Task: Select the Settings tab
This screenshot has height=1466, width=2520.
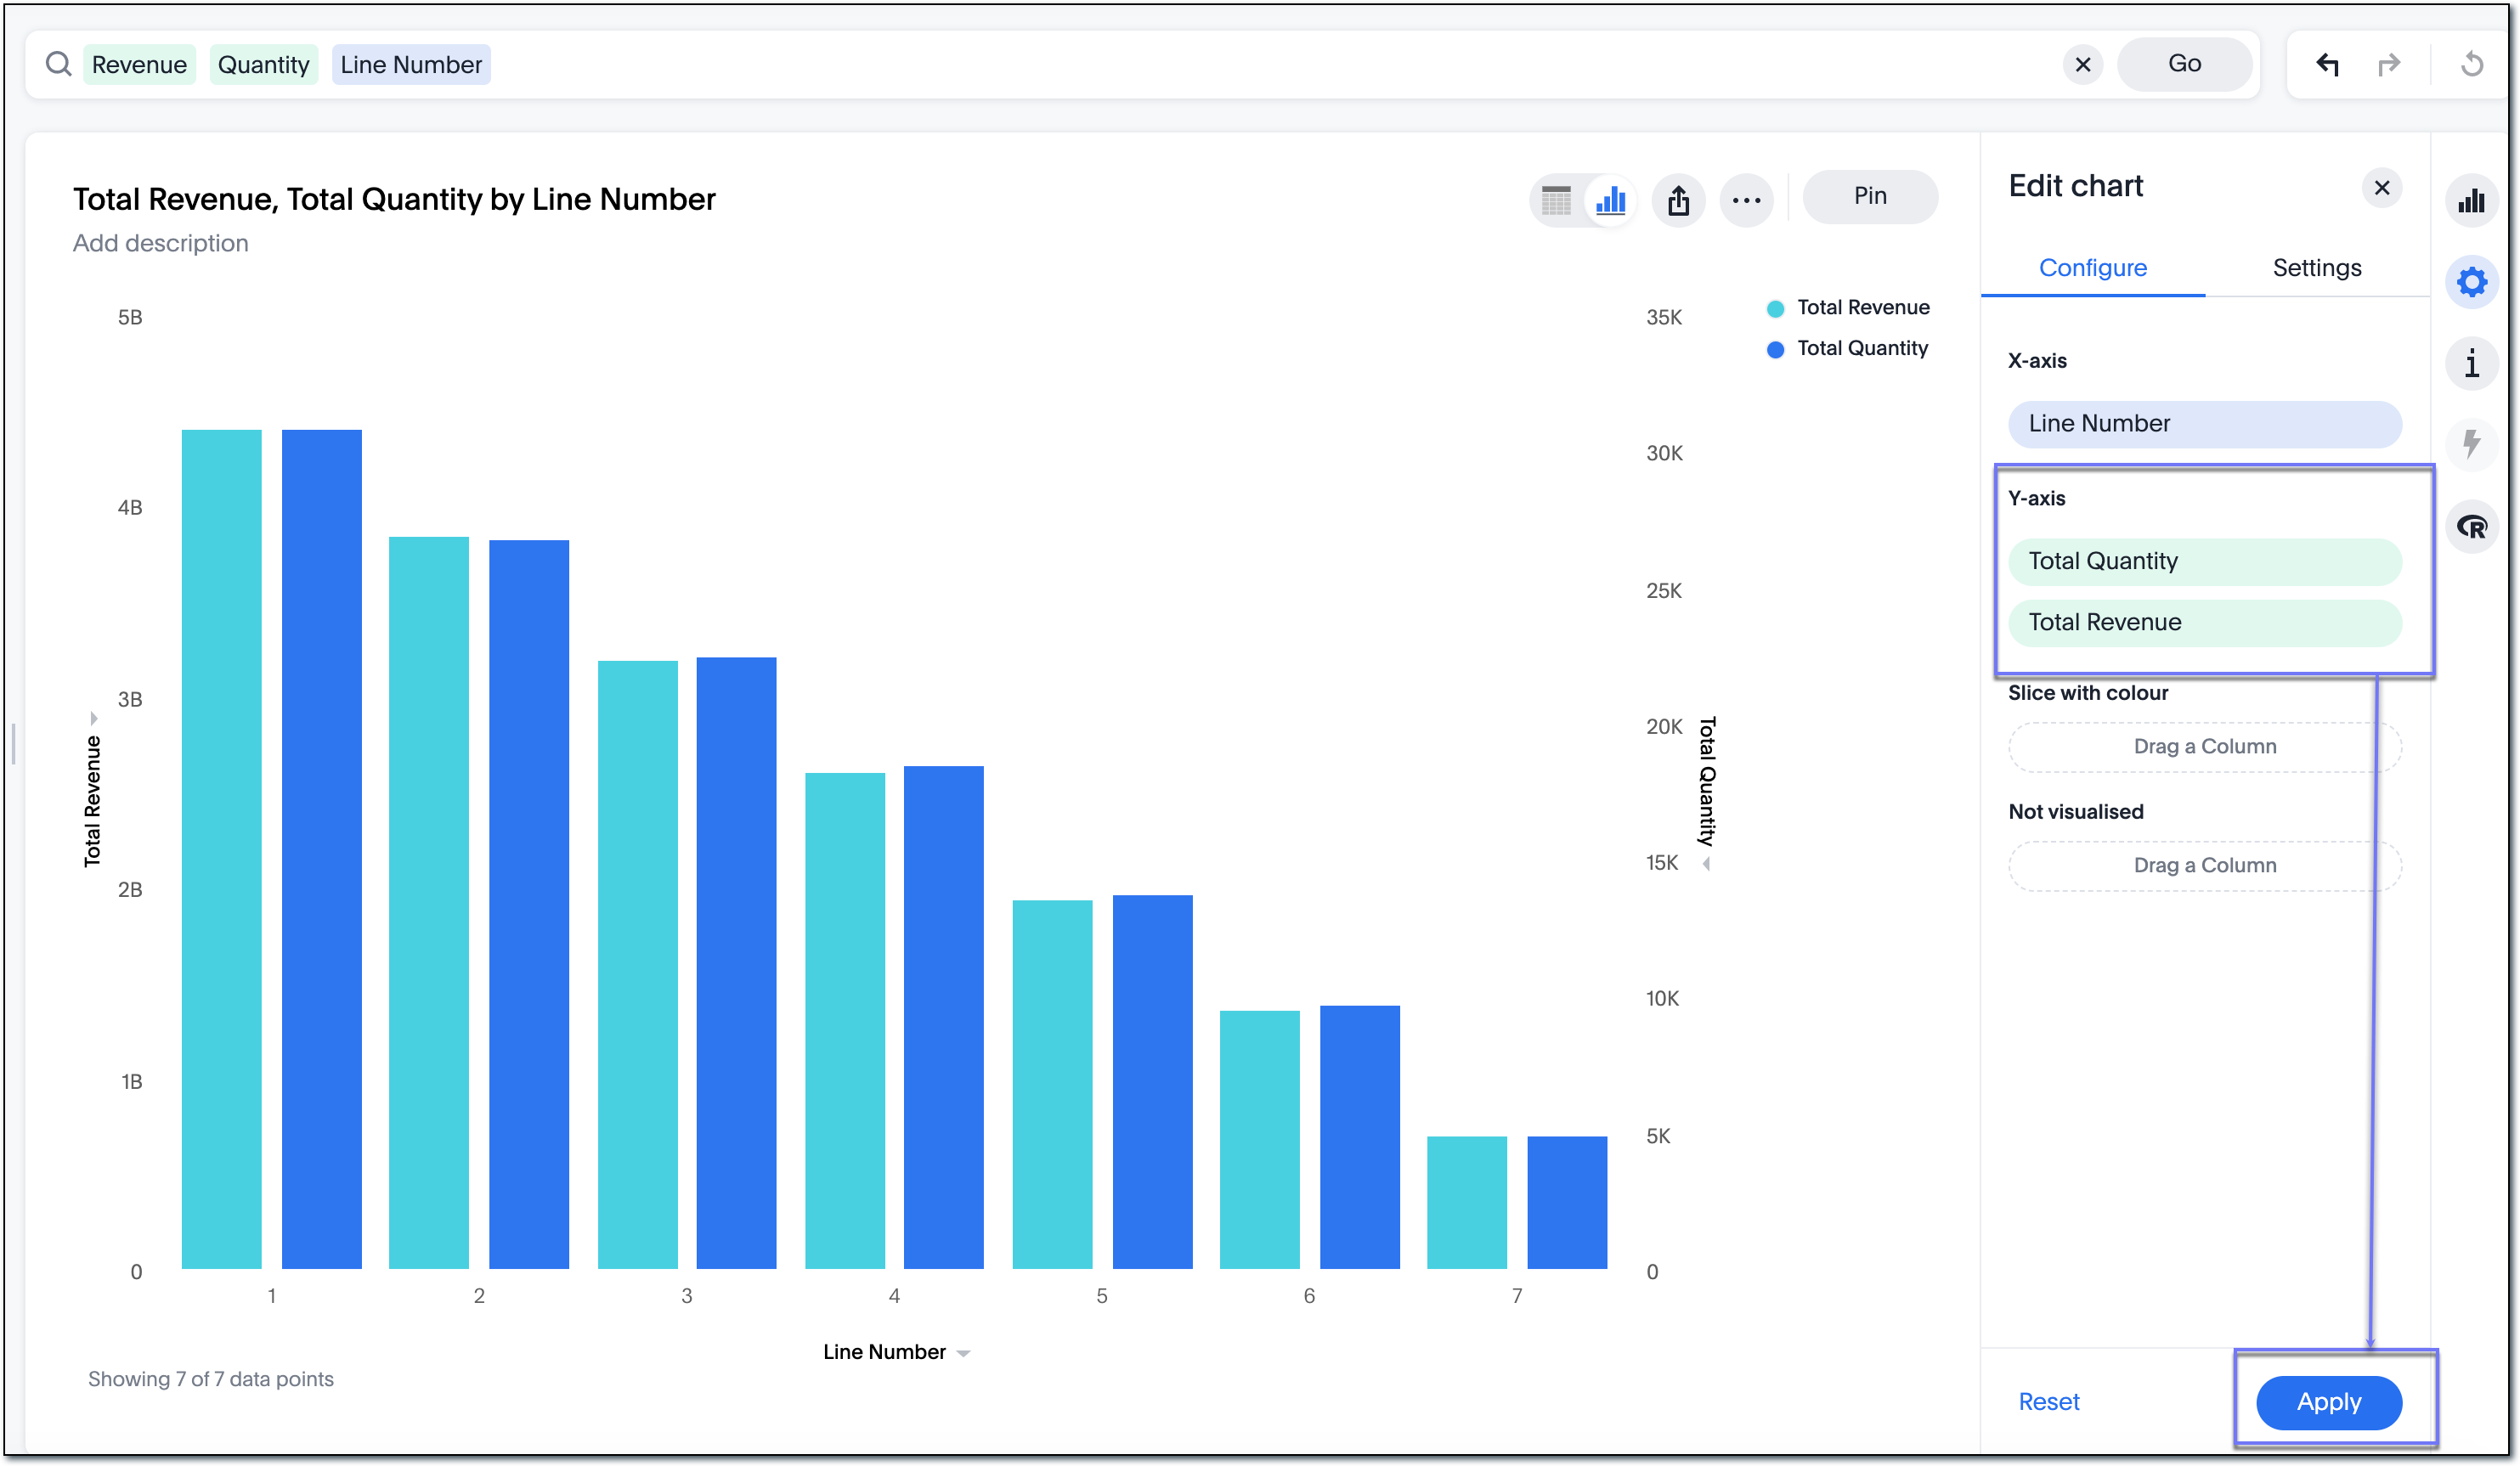Action: point(2316,267)
